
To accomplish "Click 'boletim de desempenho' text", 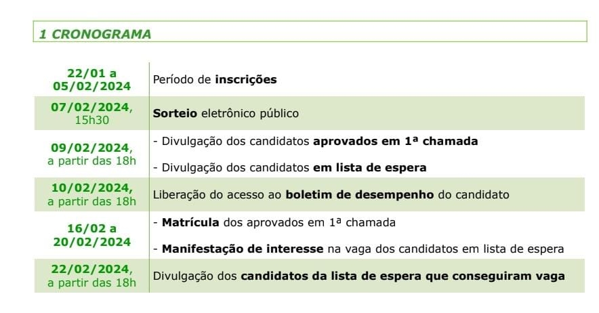I will pos(360,194).
